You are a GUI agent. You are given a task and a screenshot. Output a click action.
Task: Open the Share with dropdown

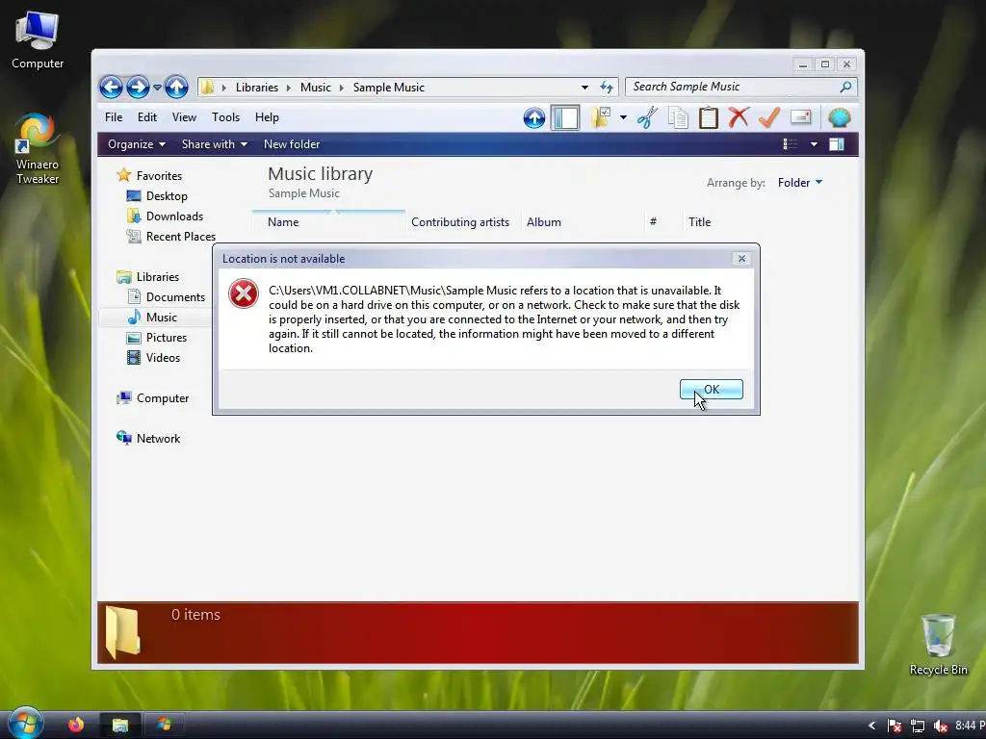pos(215,144)
